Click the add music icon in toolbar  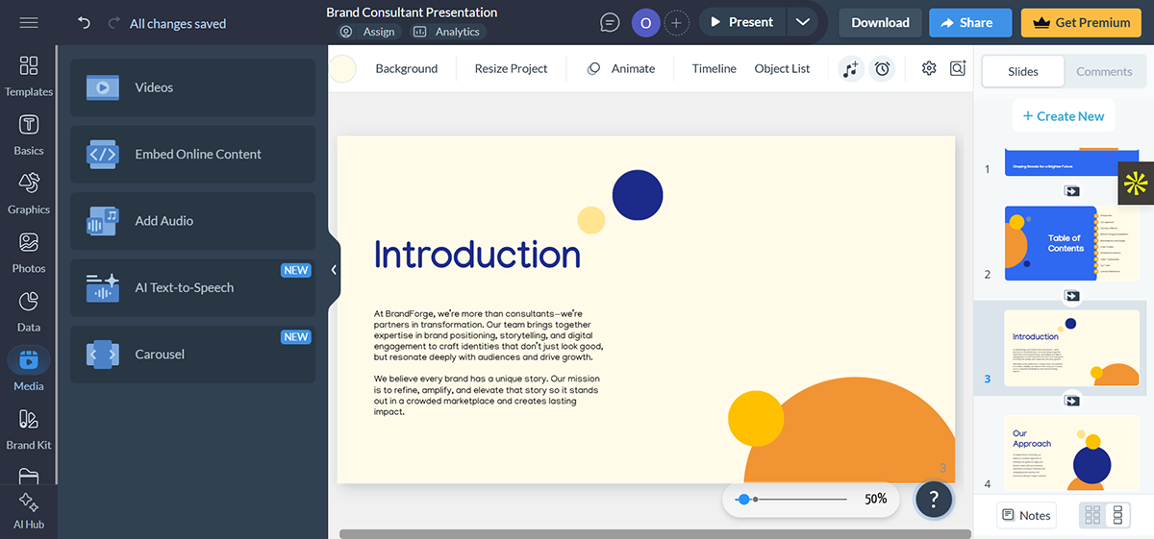pyautogui.click(x=850, y=69)
